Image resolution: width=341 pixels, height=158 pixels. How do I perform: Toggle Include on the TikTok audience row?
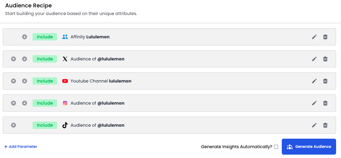coord(45,125)
